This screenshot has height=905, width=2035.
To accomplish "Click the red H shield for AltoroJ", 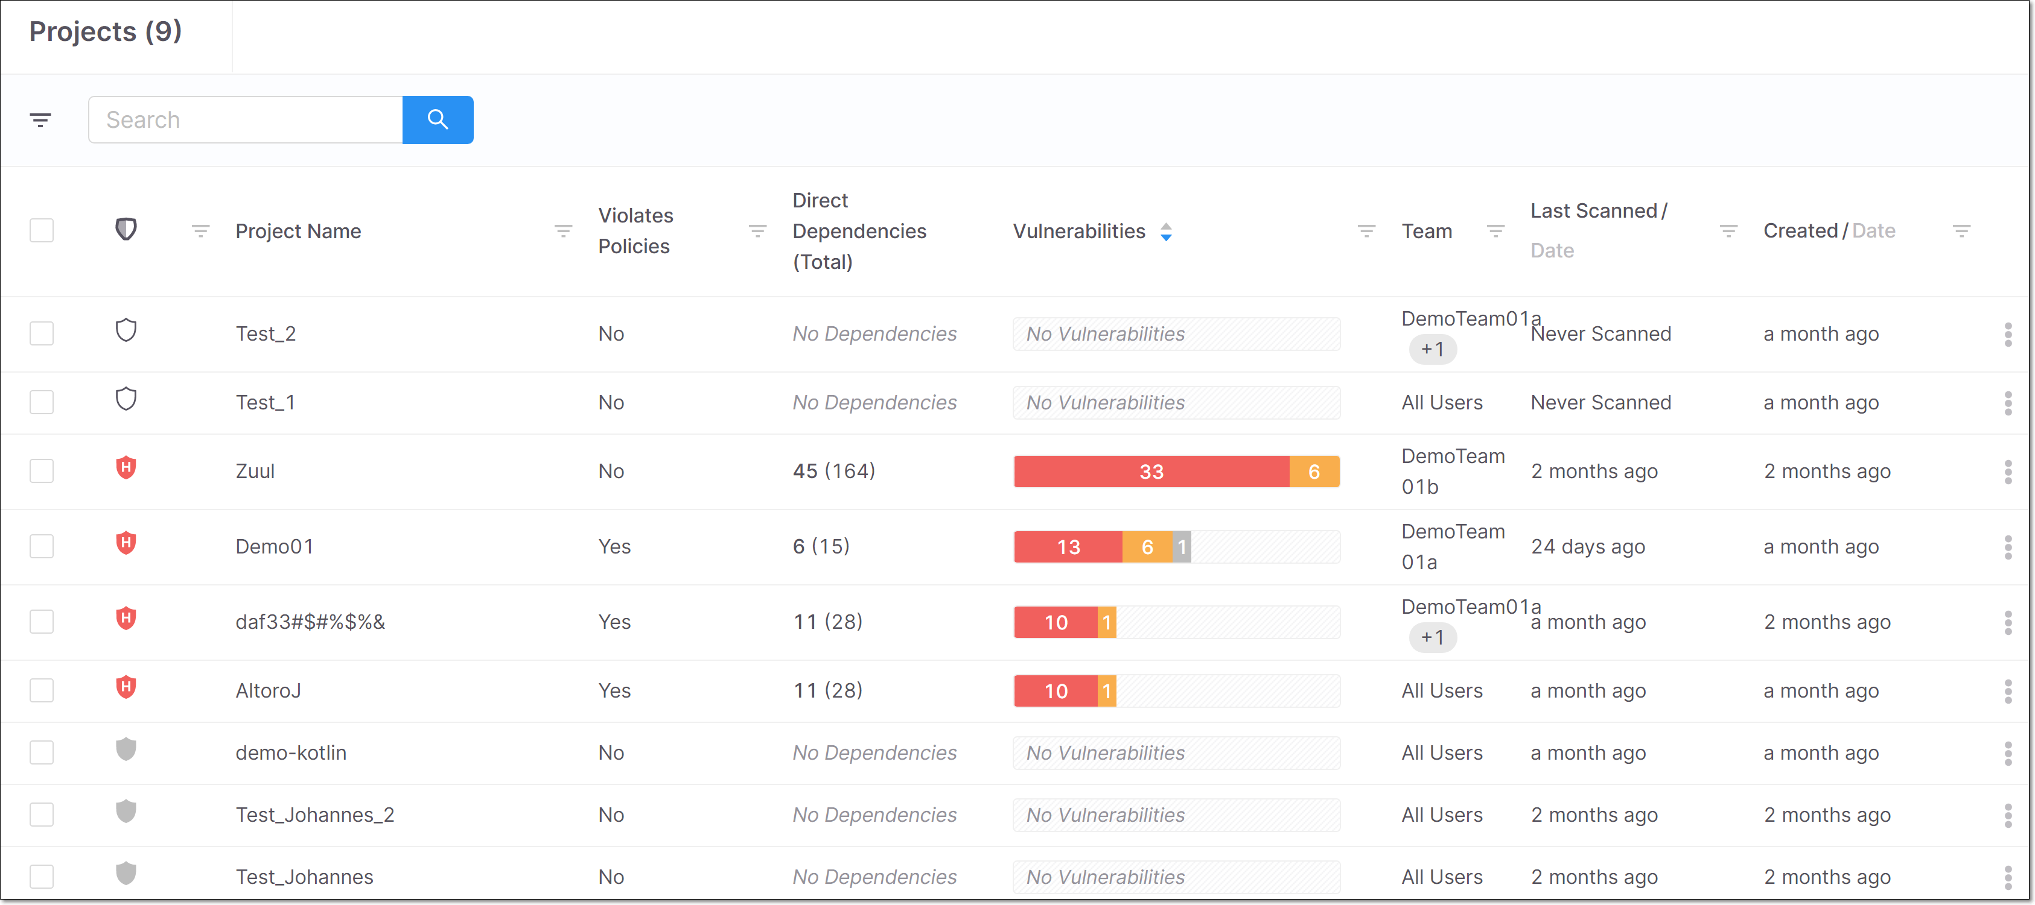I will click(126, 687).
